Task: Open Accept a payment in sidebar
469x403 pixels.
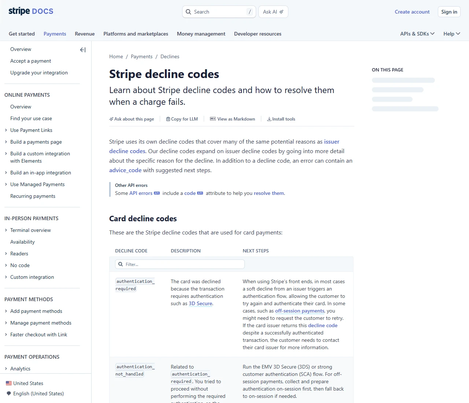Action: [x=31, y=61]
